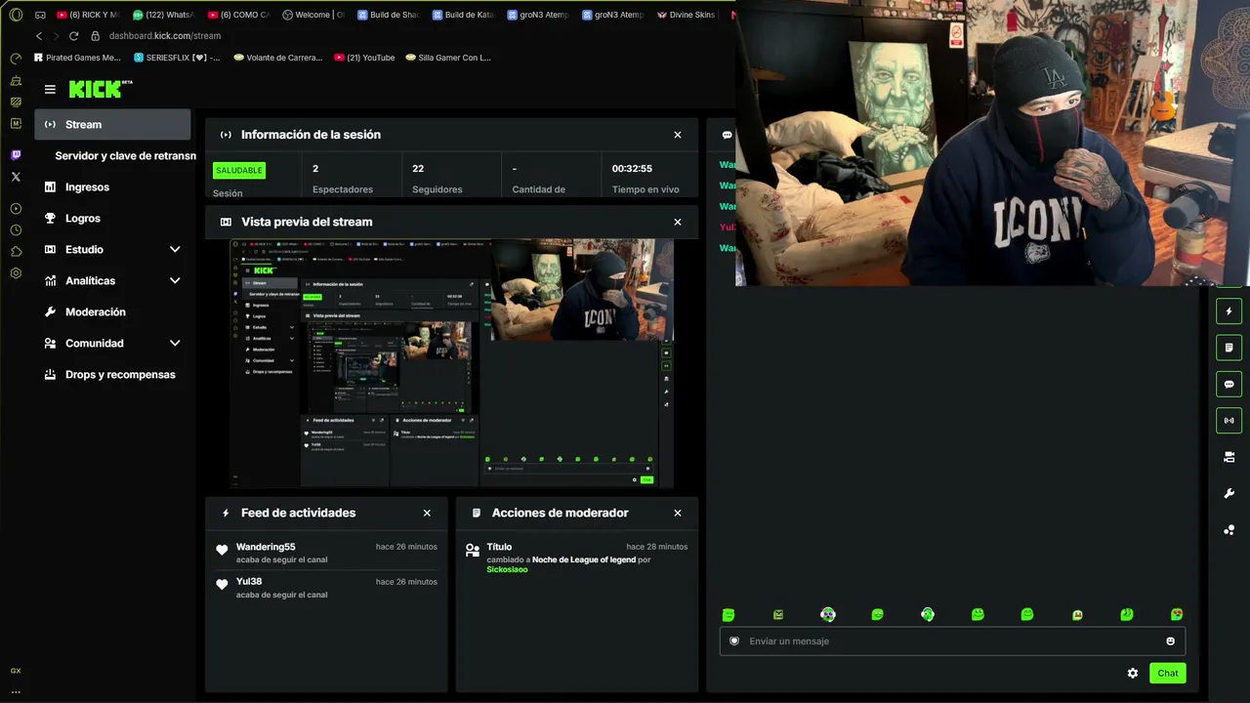Click the activity feed lightning widget button
Screen dimensions: 1250x703
(1229, 311)
